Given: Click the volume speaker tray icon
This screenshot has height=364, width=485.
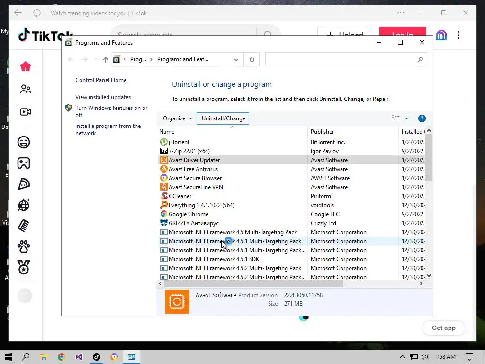Looking at the screenshot, I should (425, 357).
